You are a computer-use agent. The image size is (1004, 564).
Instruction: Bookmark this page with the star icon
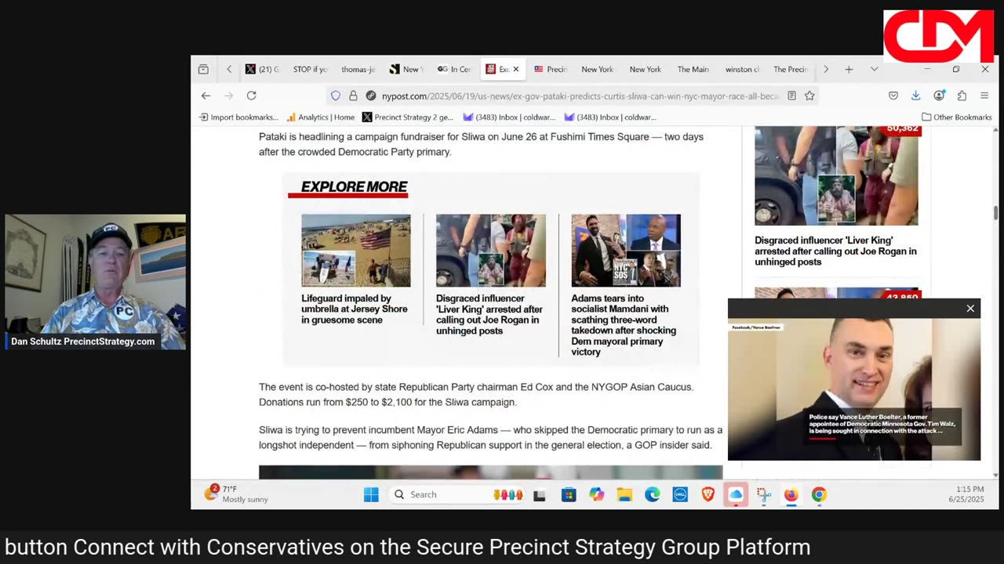coord(809,96)
